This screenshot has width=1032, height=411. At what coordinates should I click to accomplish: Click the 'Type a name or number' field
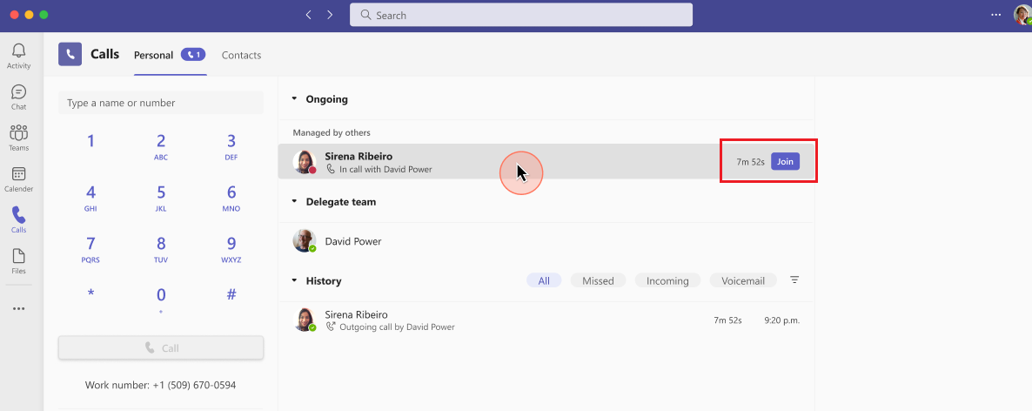click(161, 103)
